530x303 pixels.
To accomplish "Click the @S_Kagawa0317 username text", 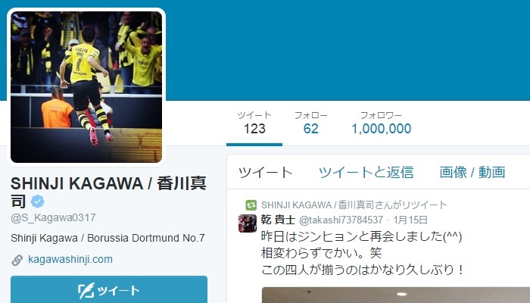I will pos(53,217).
